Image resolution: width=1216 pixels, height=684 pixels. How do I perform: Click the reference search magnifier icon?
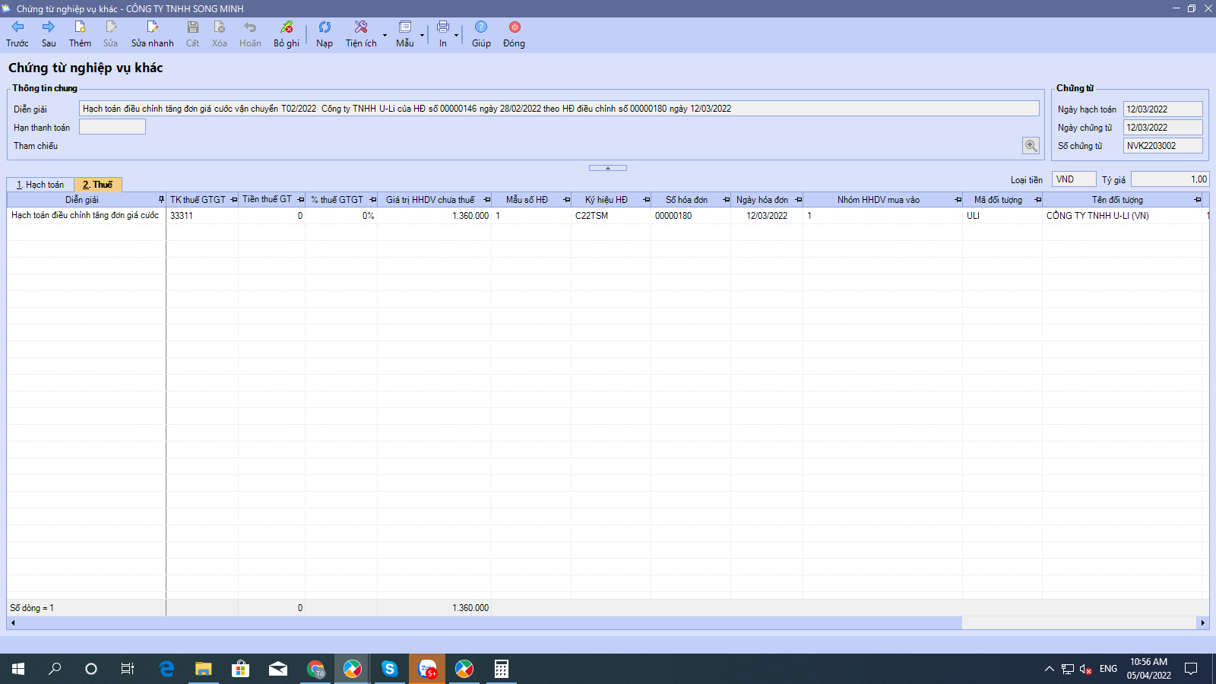pos(1031,146)
